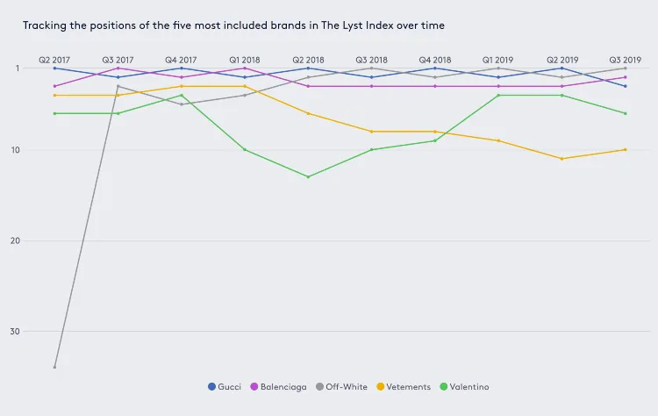
Task: Click the Off-White data point at Q2 2017
Action: pos(54,368)
